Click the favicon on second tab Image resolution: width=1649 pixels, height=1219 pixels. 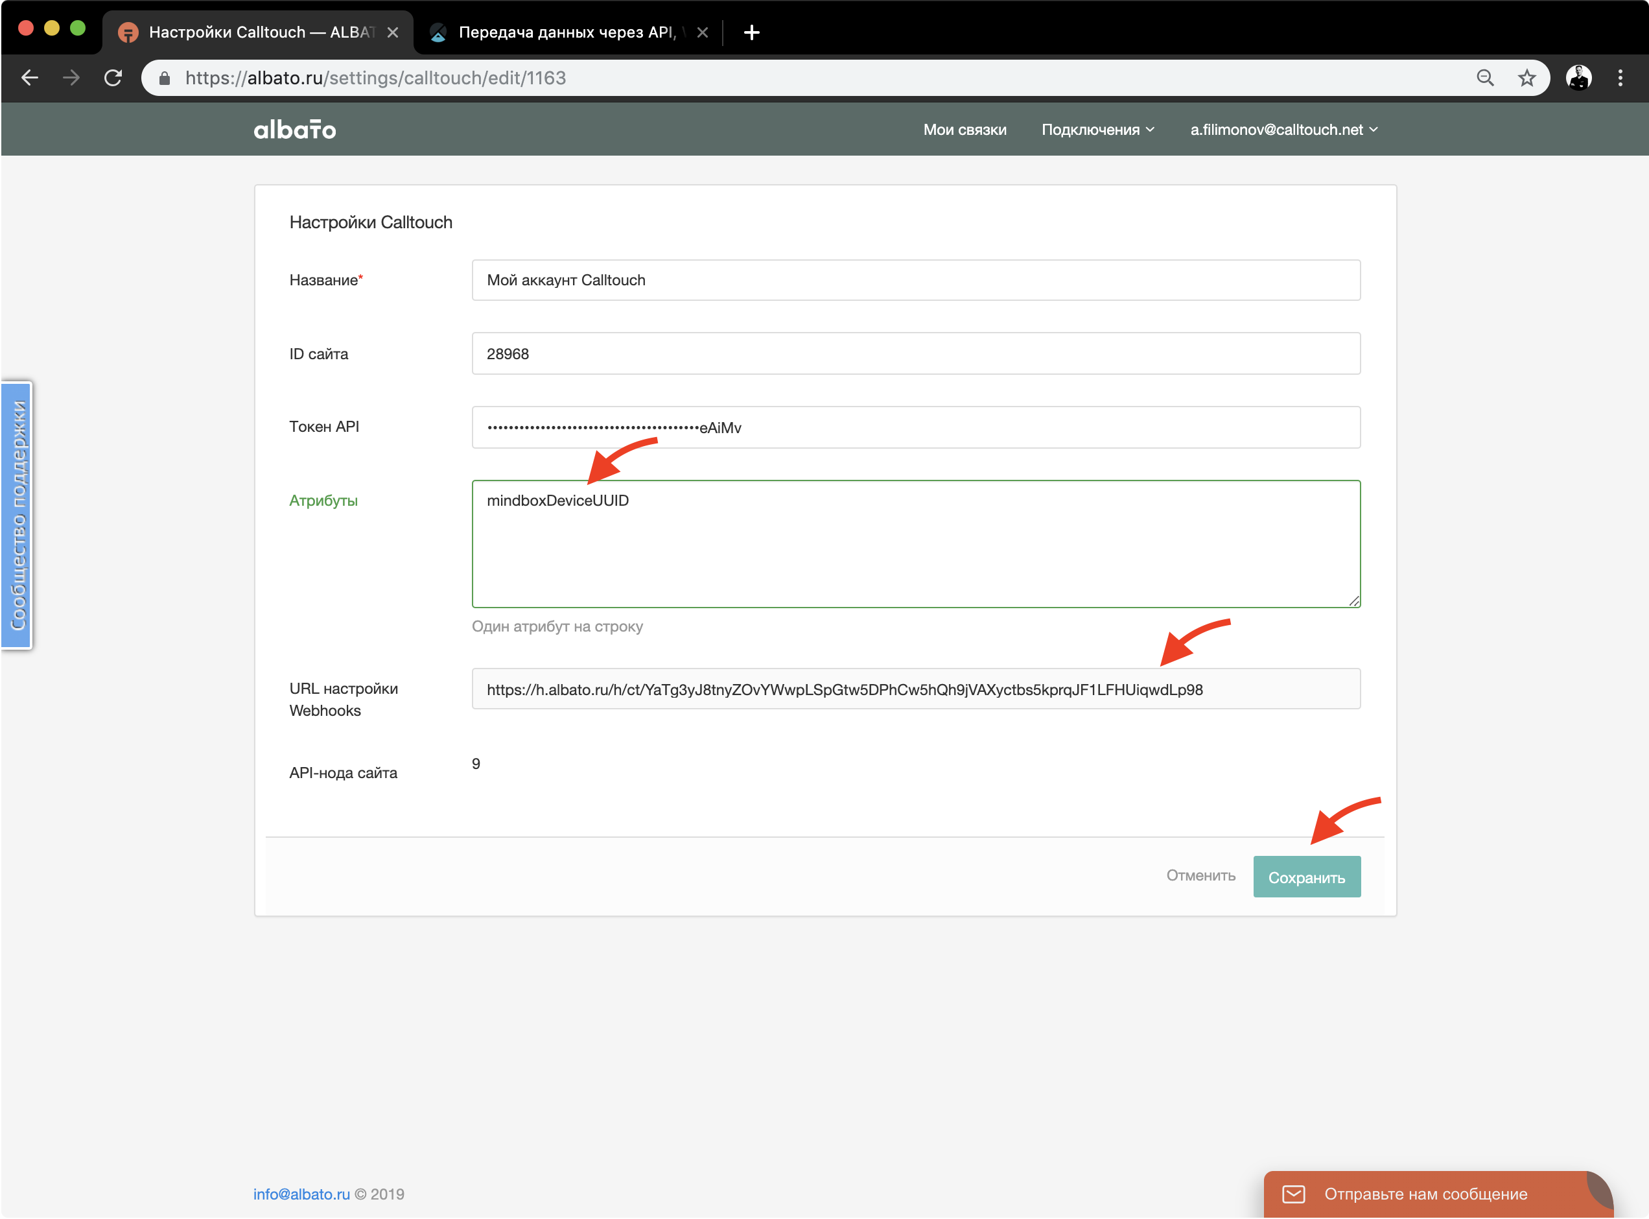pyautogui.click(x=438, y=32)
